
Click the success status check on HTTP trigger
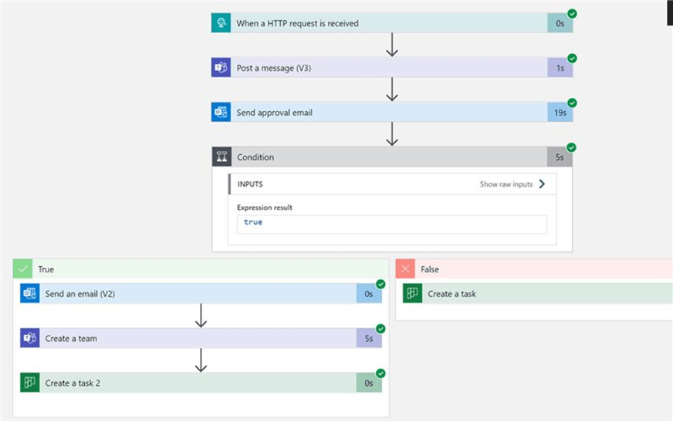coord(572,14)
